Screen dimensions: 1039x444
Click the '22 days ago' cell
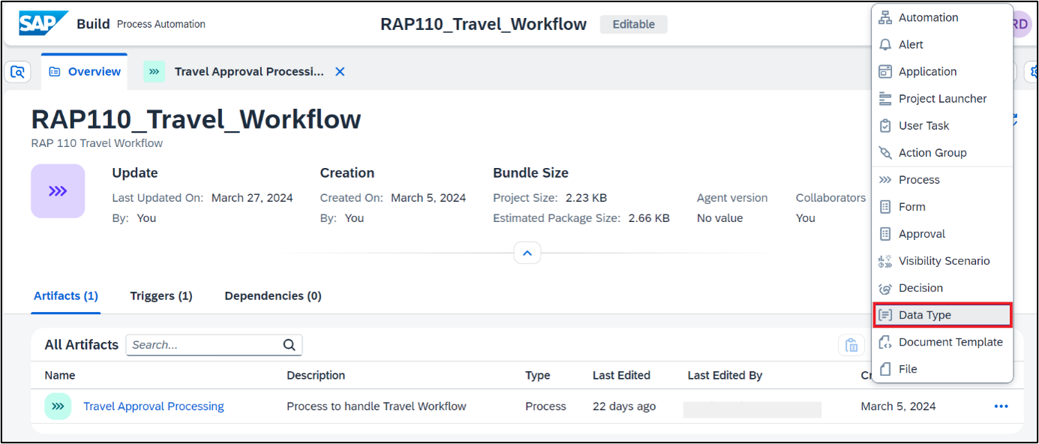click(x=624, y=406)
